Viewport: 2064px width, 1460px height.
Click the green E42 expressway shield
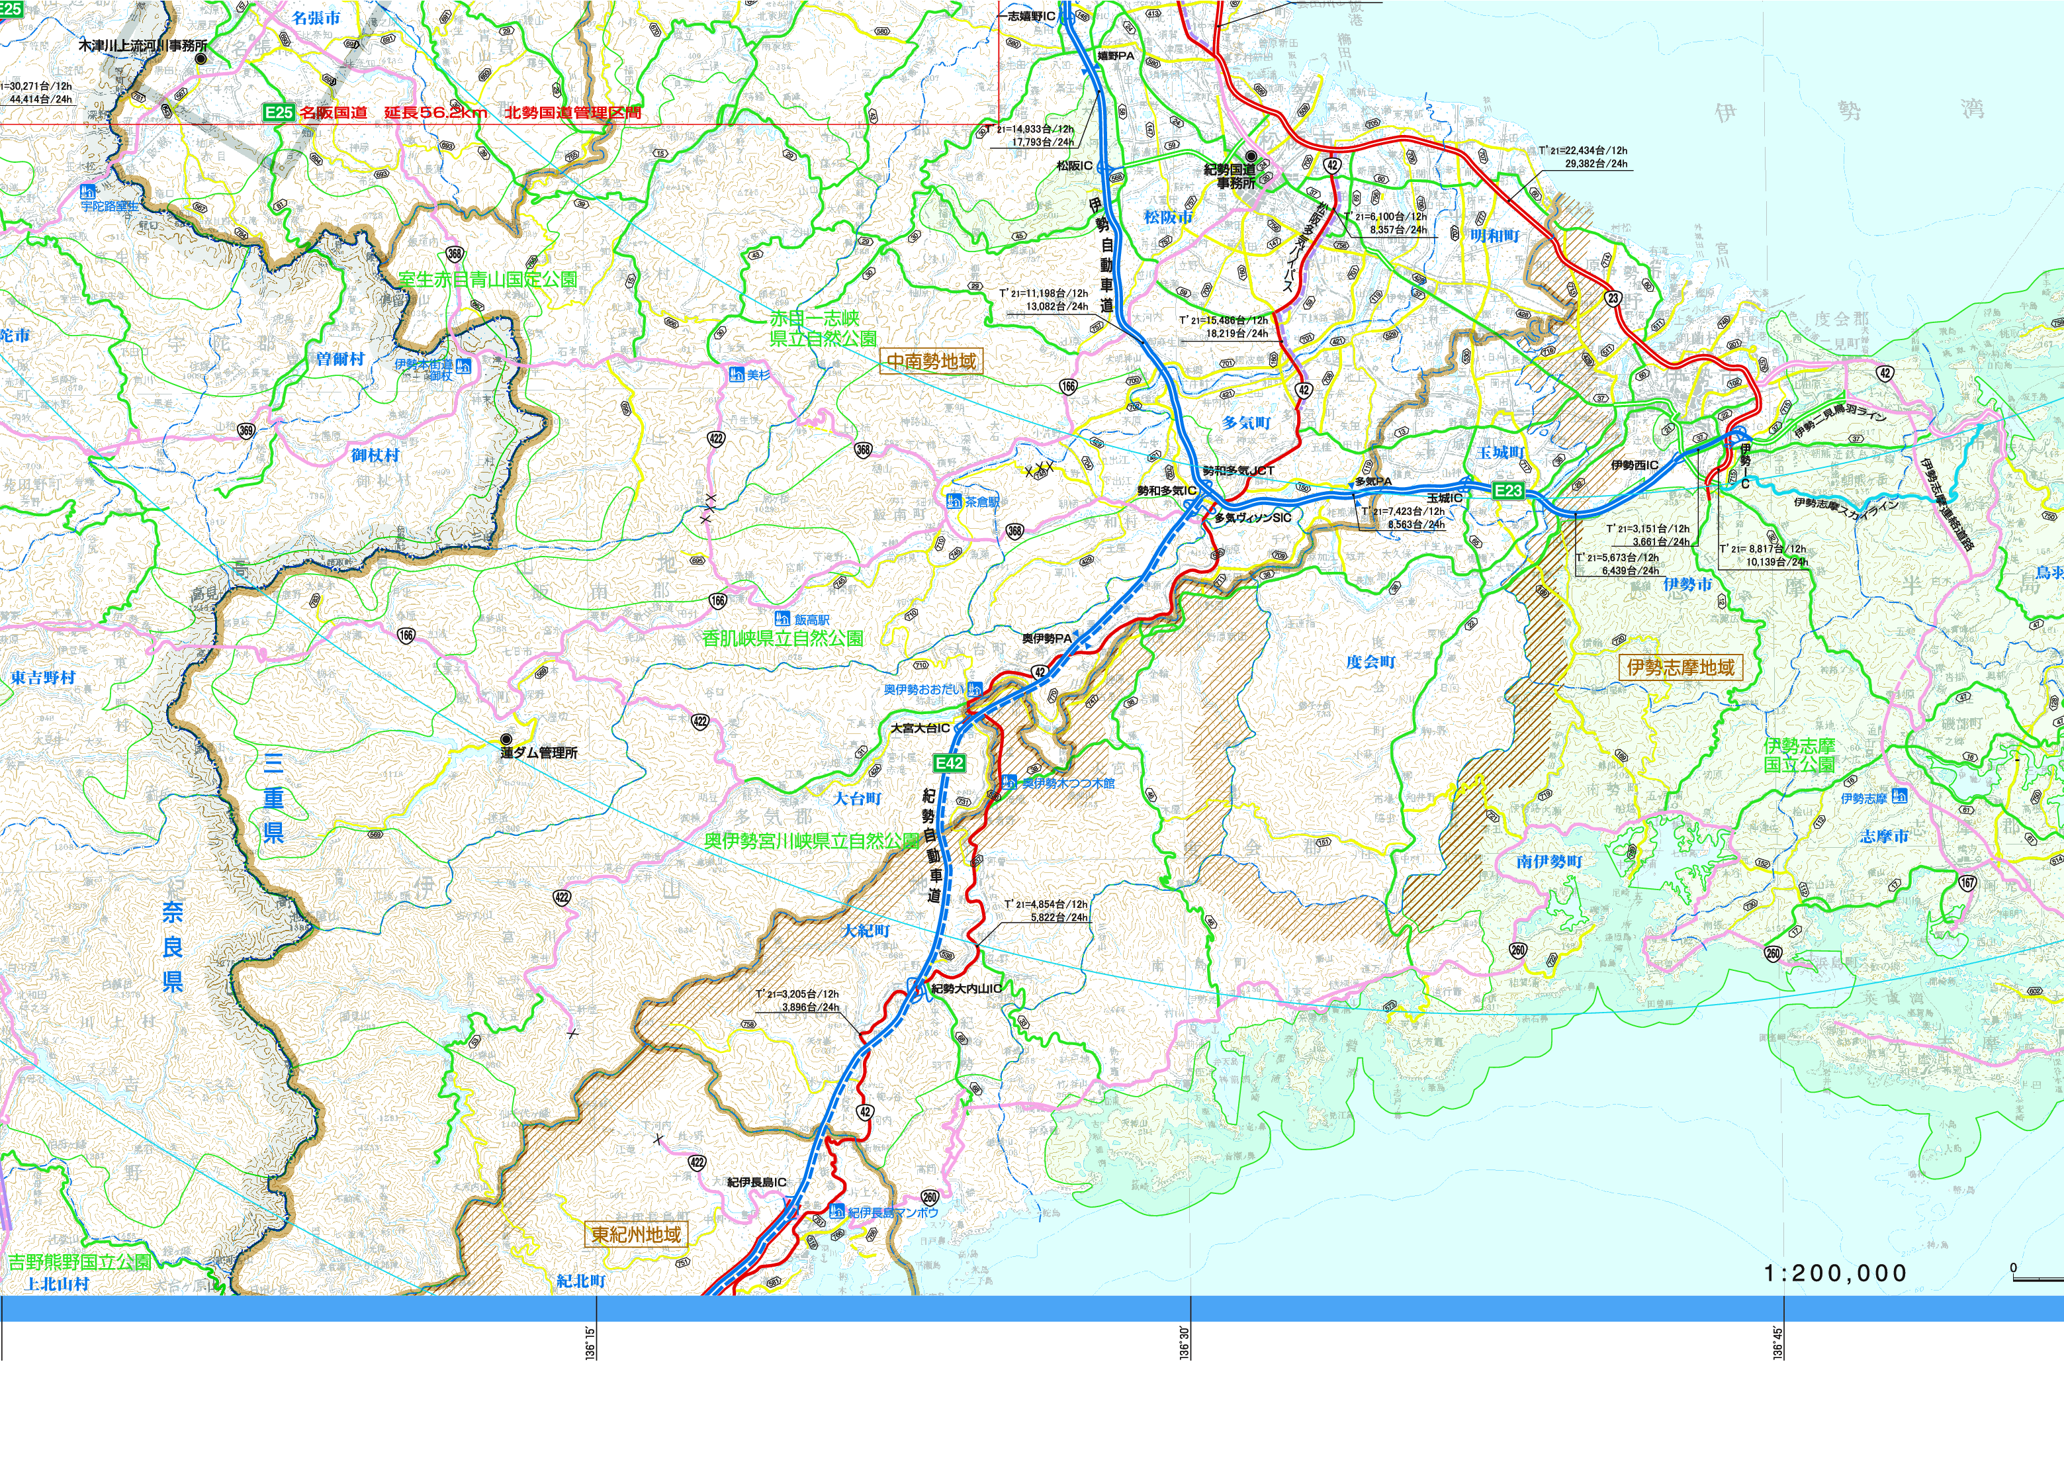point(950,763)
